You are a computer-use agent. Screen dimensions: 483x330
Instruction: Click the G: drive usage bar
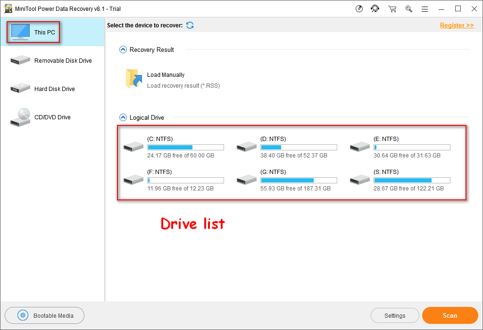pos(299,180)
